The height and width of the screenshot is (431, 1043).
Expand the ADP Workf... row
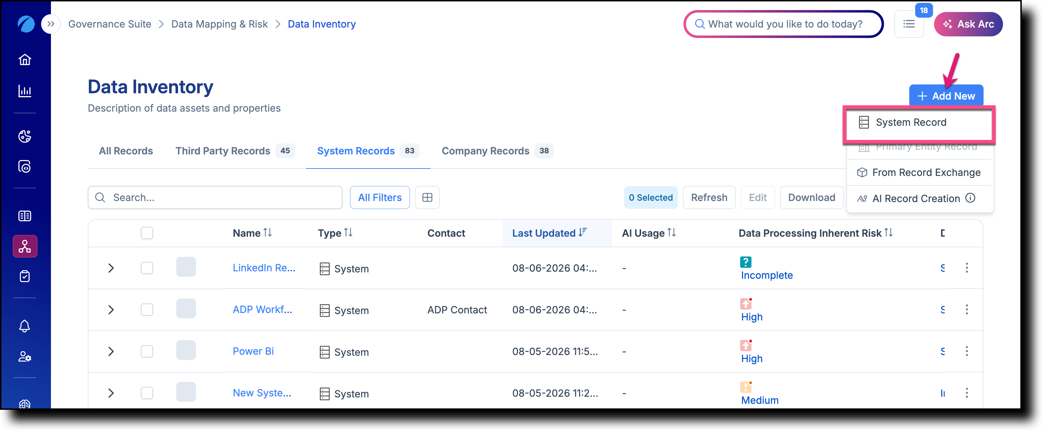[111, 309]
